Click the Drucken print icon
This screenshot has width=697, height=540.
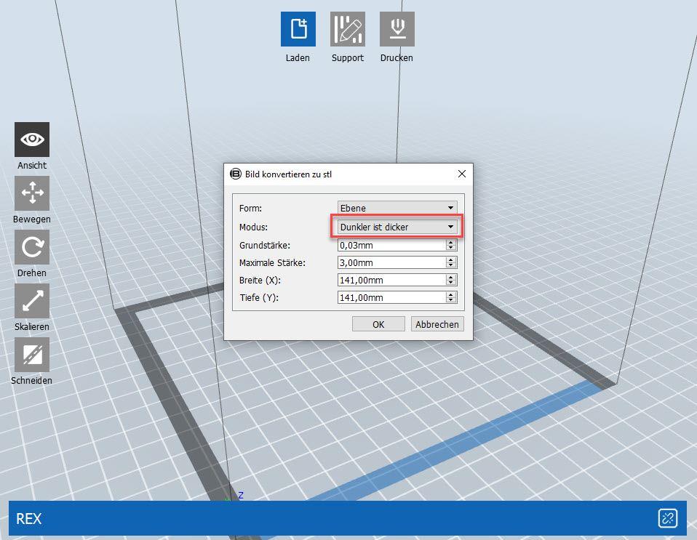[397, 30]
